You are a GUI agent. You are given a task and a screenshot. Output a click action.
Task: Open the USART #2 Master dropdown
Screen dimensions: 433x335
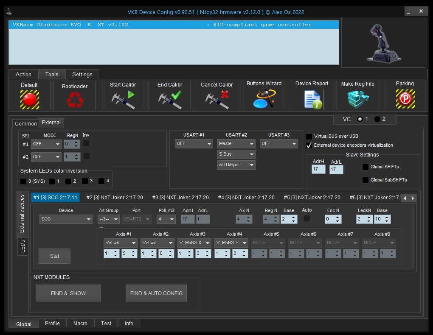tap(236, 144)
